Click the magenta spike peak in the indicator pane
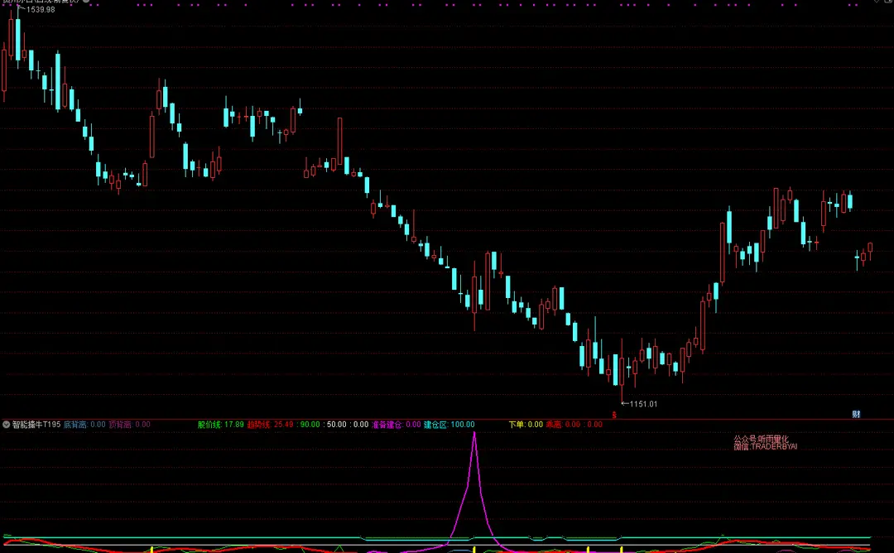The width and height of the screenshot is (894, 553). (x=474, y=435)
